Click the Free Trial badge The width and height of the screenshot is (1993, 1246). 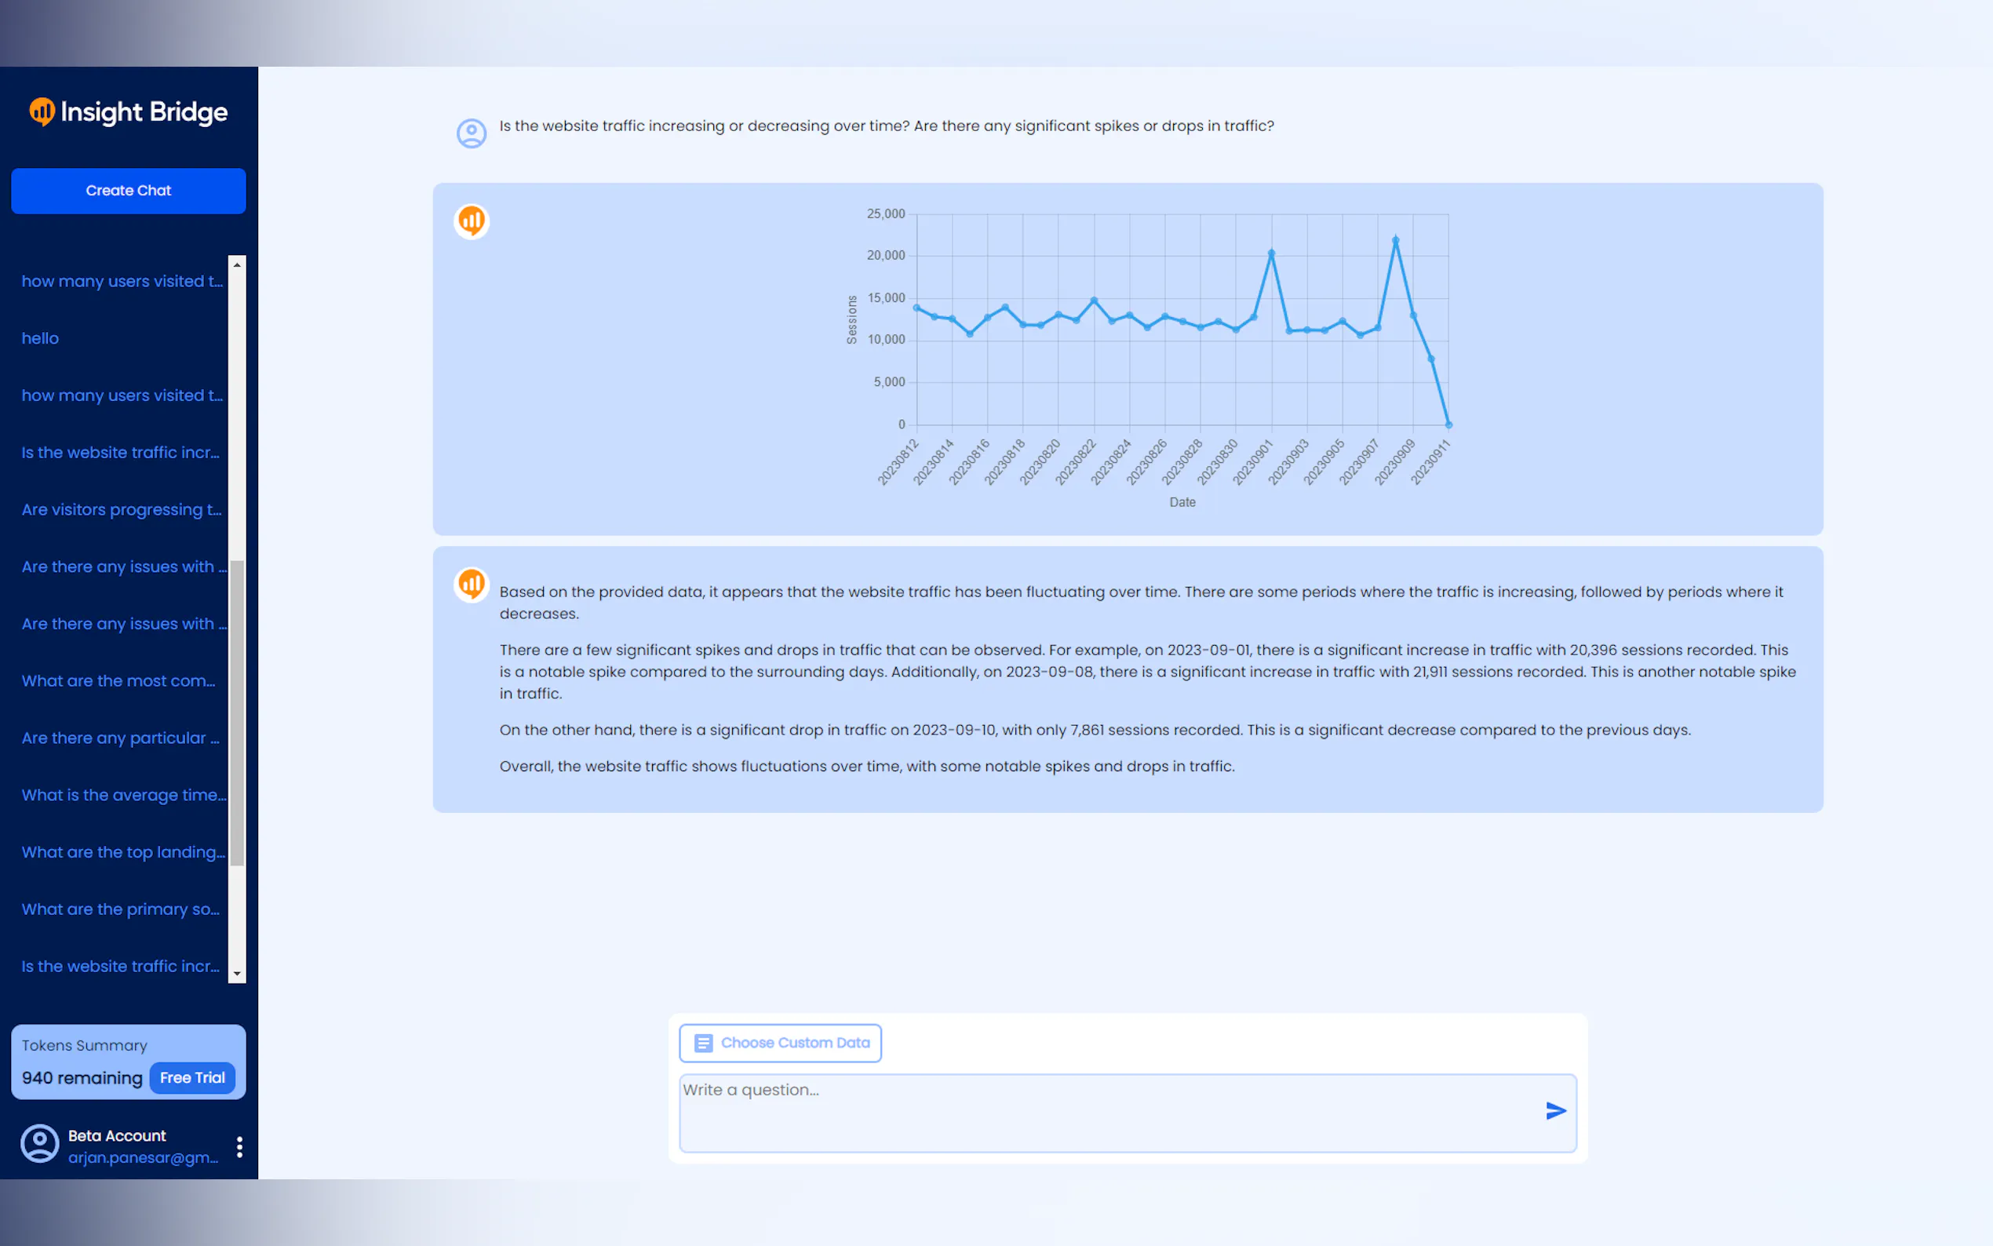tap(192, 1078)
